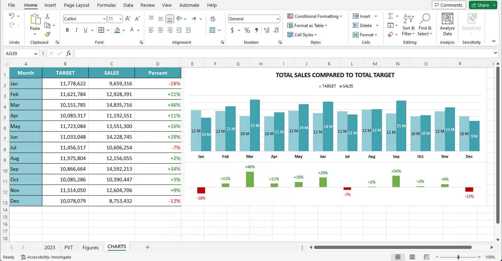
Task: Click the green Share button
Action: [x=483, y=5]
